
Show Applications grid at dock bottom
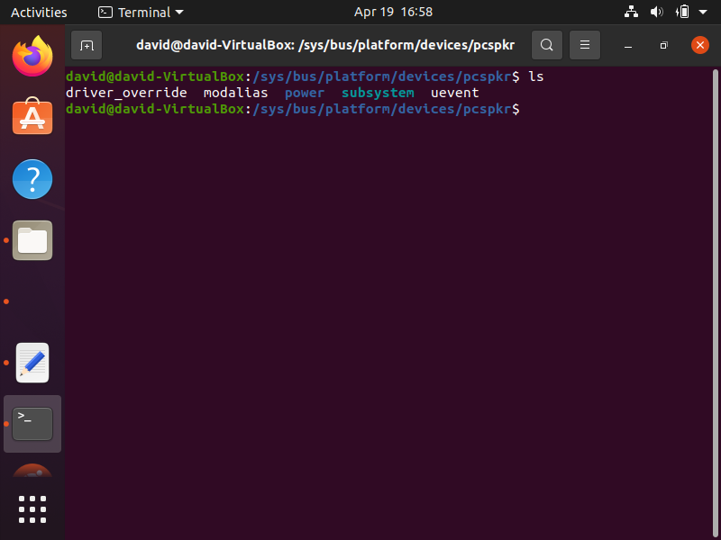[x=32, y=508]
